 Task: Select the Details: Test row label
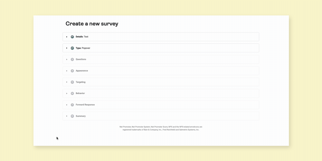point(82,37)
